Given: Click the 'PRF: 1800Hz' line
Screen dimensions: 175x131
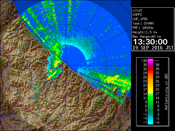Looking at the screenshot, I should click(143, 28).
